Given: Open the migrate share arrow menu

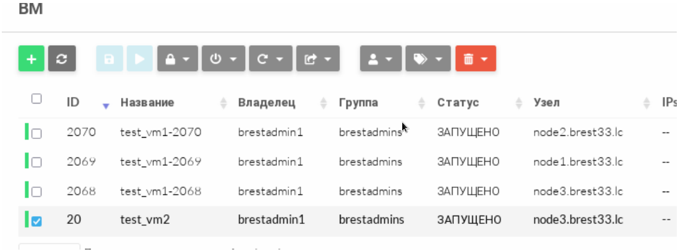Looking at the screenshot, I should tap(318, 59).
